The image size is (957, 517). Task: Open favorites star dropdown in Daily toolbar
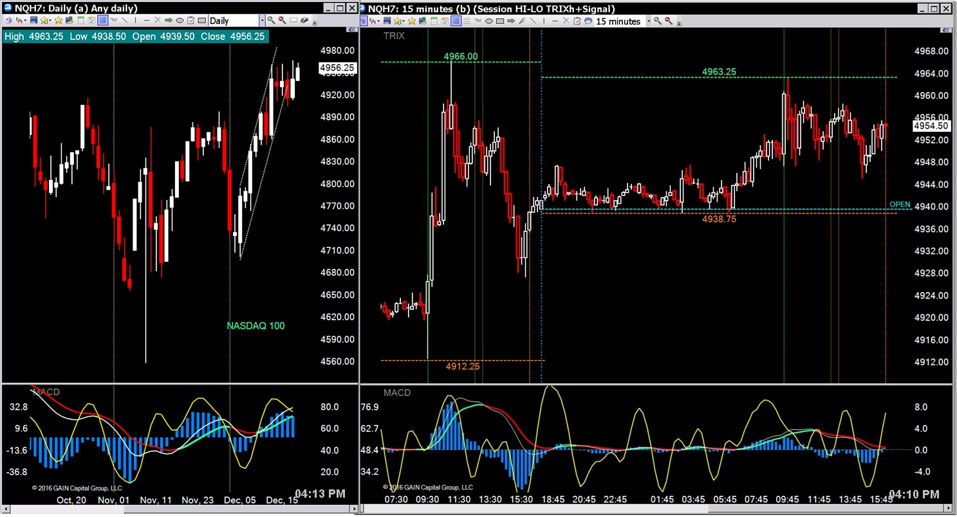point(50,21)
